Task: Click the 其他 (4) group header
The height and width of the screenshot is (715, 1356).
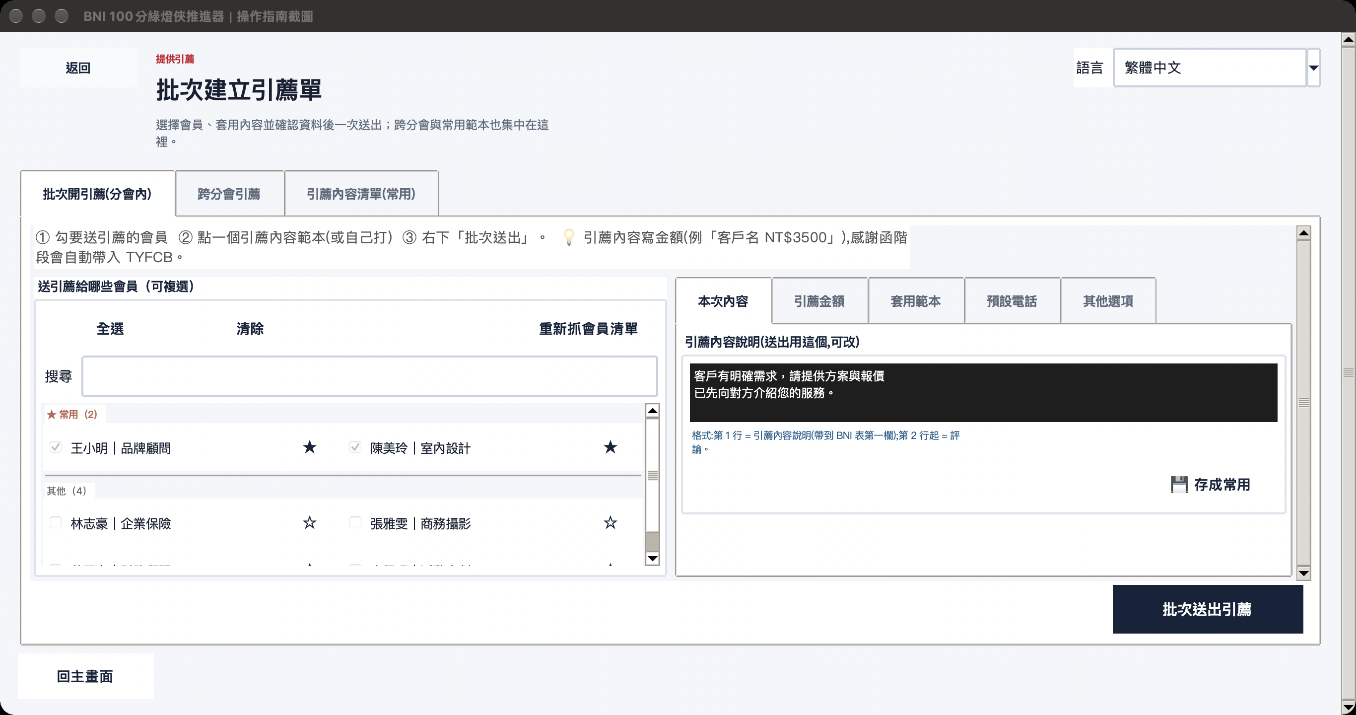Action: [x=67, y=491]
